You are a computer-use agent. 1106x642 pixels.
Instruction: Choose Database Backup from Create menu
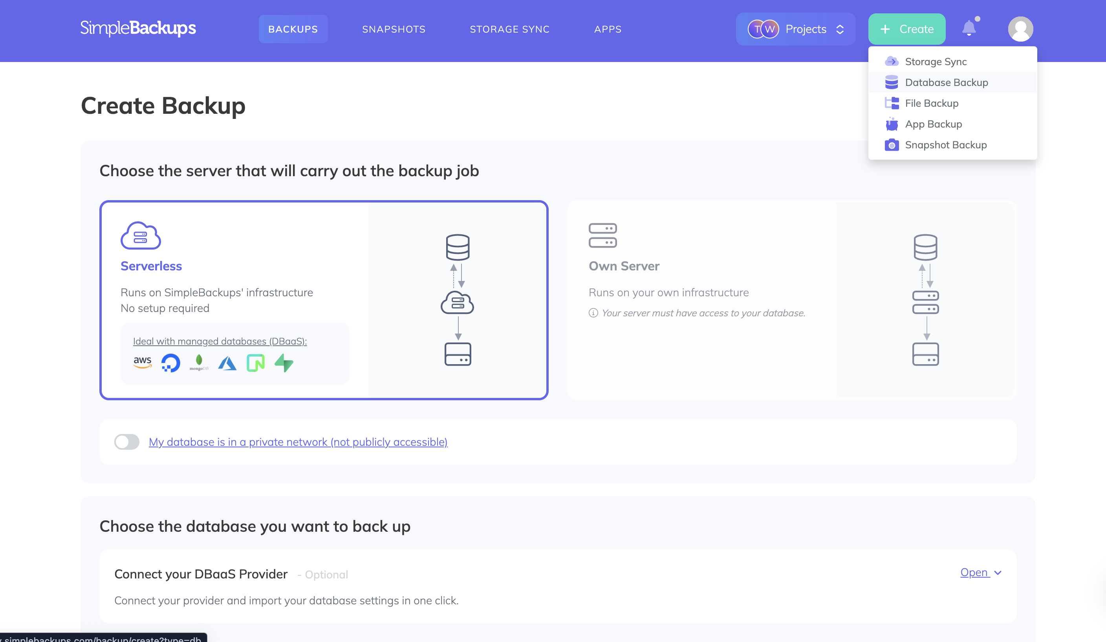[946, 82]
